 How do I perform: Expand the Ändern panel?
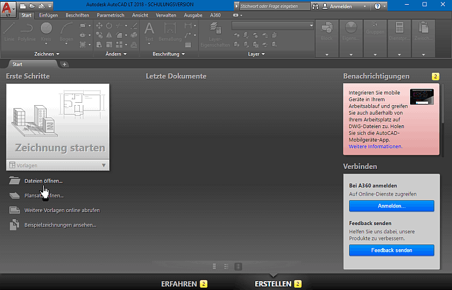click(116, 54)
